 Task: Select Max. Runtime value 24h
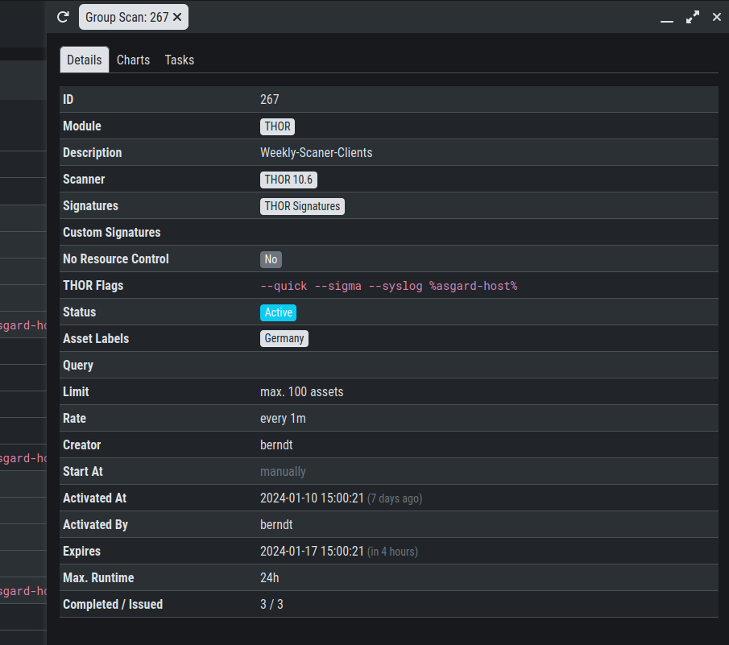tap(270, 577)
